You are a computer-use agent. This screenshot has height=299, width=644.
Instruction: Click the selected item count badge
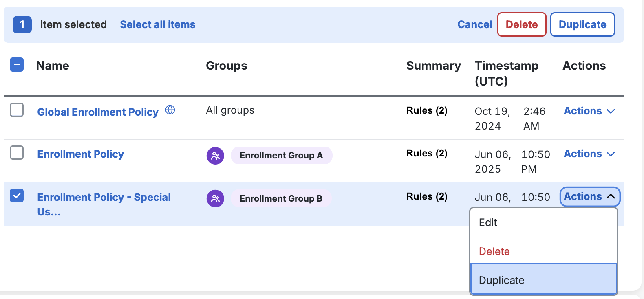[22, 24]
